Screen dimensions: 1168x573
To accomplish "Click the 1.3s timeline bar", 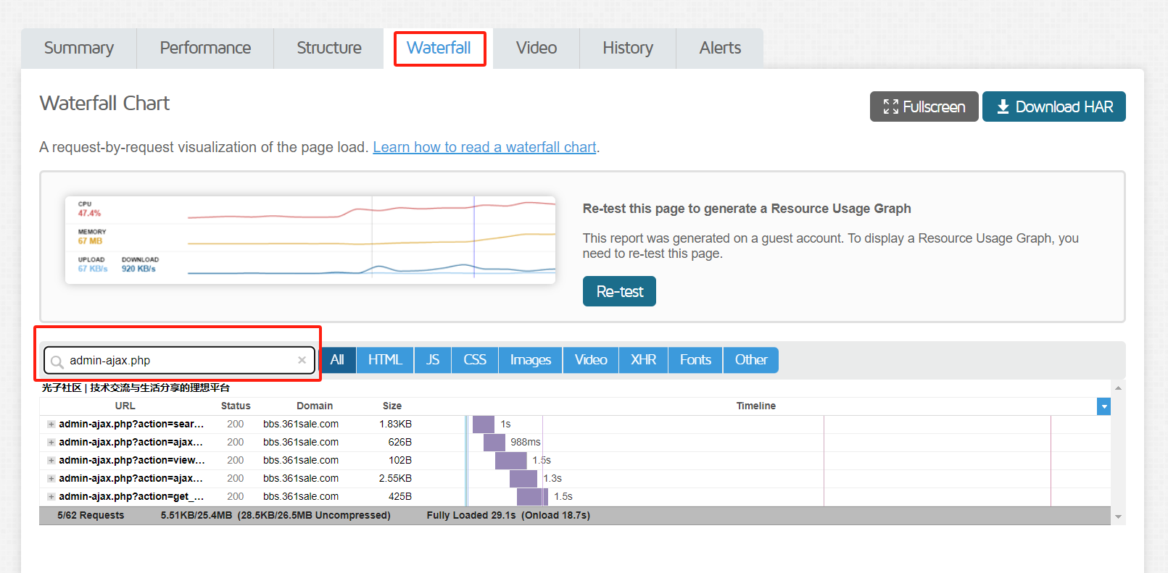I will 523,478.
